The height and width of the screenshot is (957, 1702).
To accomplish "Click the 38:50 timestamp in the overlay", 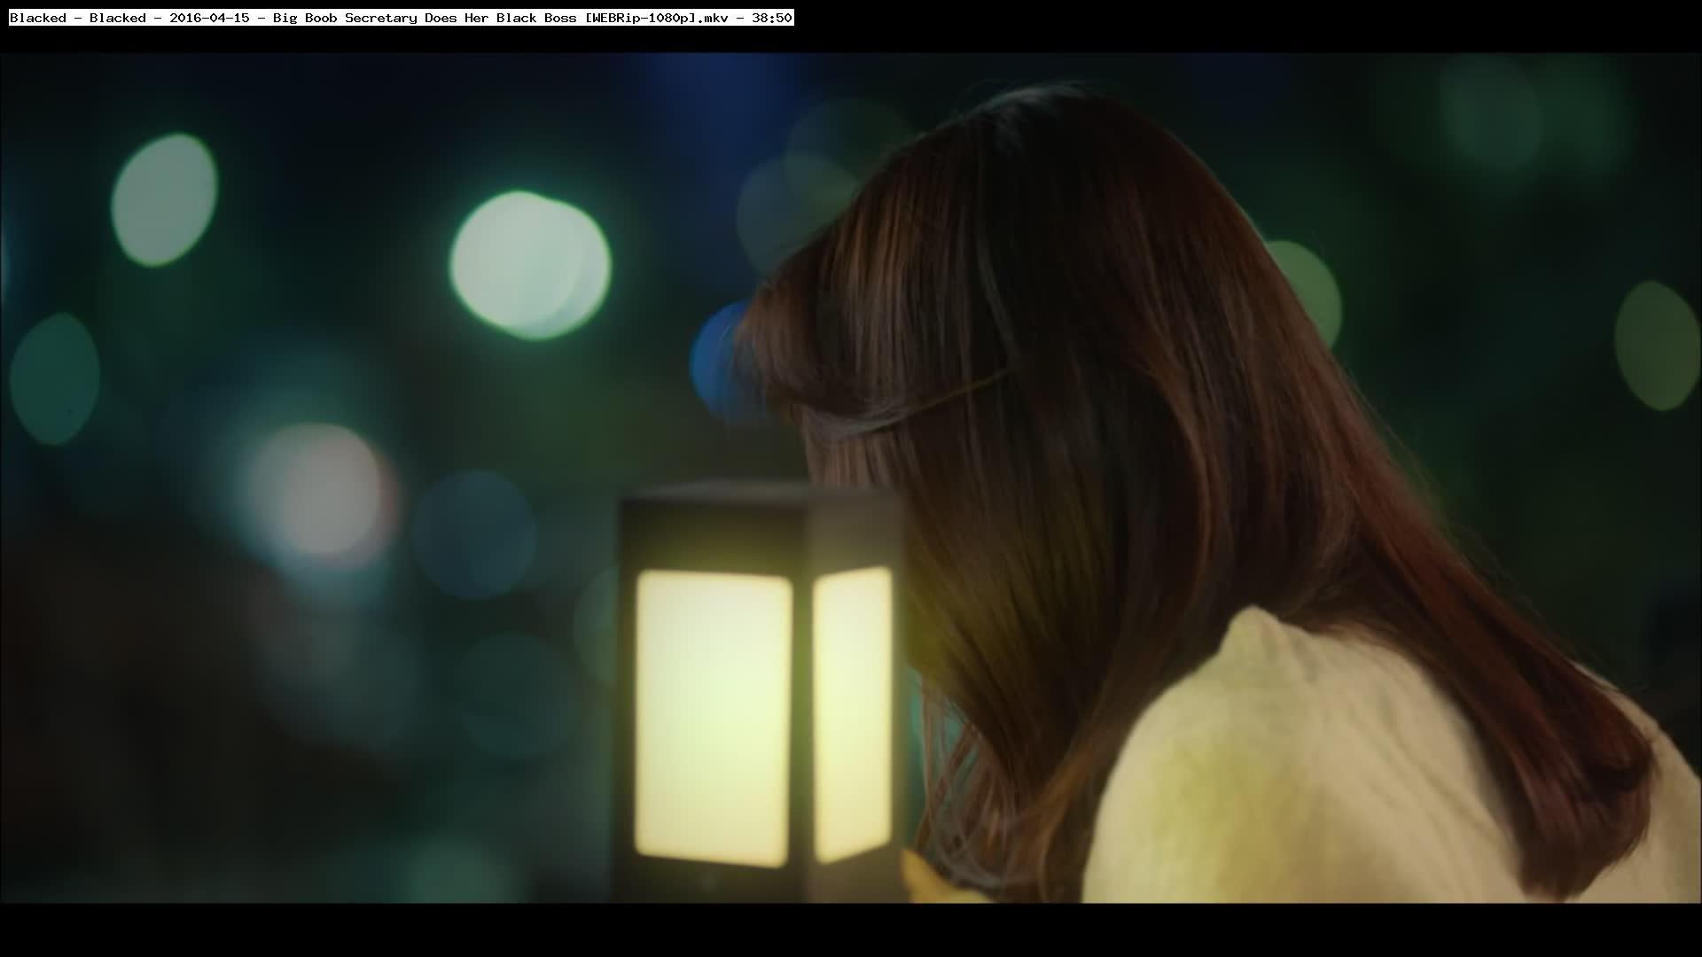I will click(x=771, y=18).
